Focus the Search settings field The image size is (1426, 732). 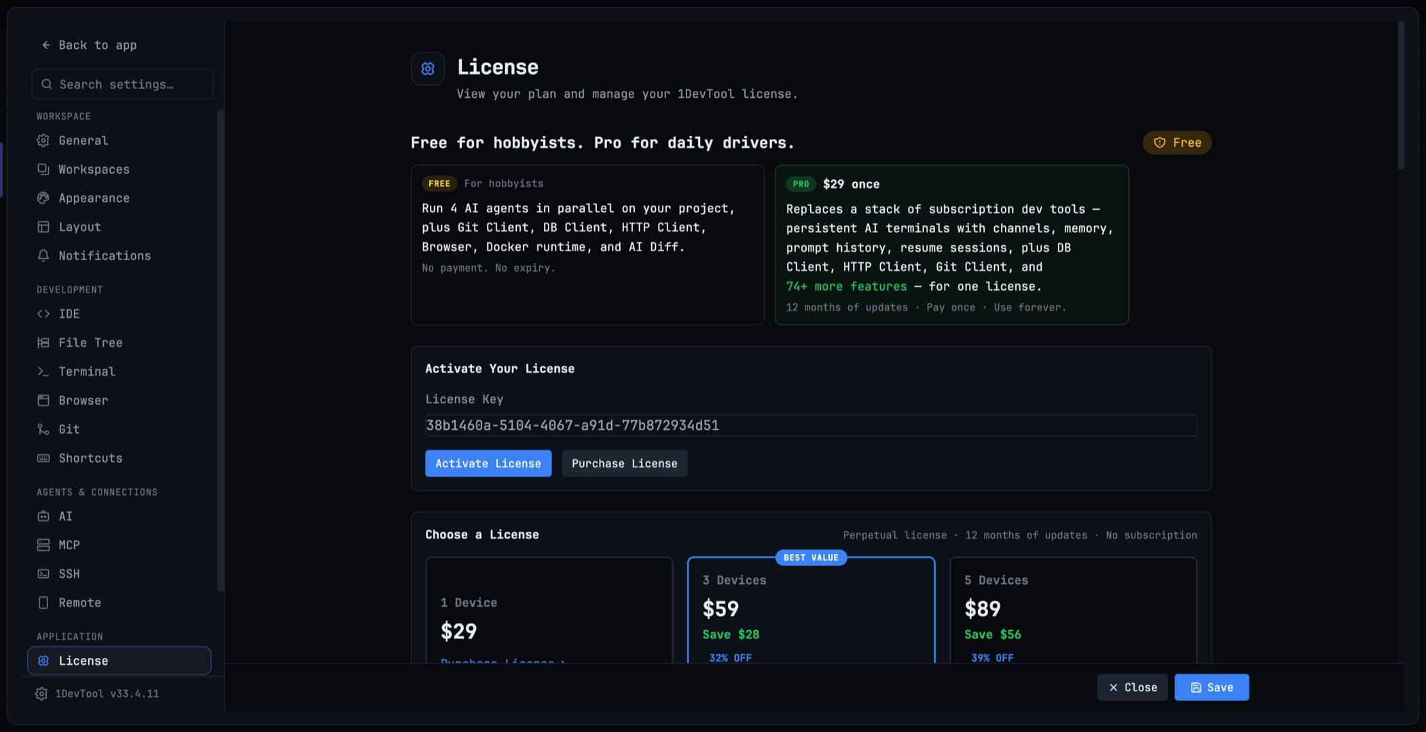click(122, 84)
